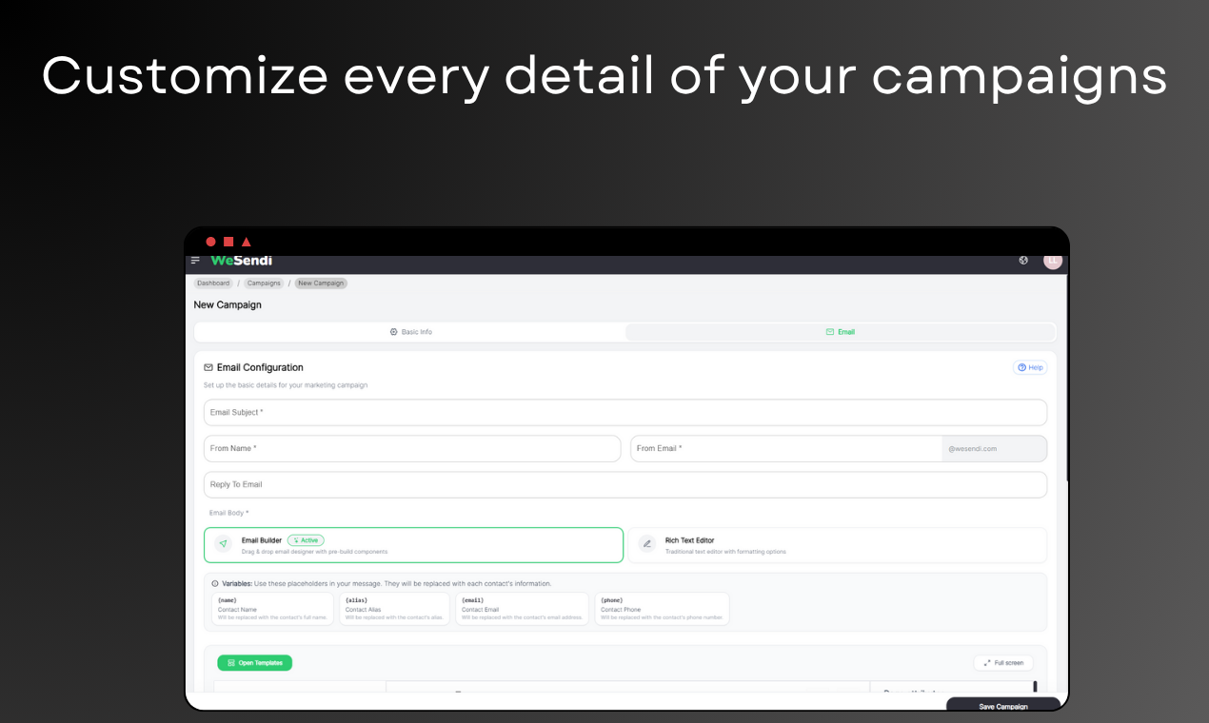This screenshot has height=723, width=1209.
Task: Enable the Rich Text Editor mode
Action: coord(837,544)
